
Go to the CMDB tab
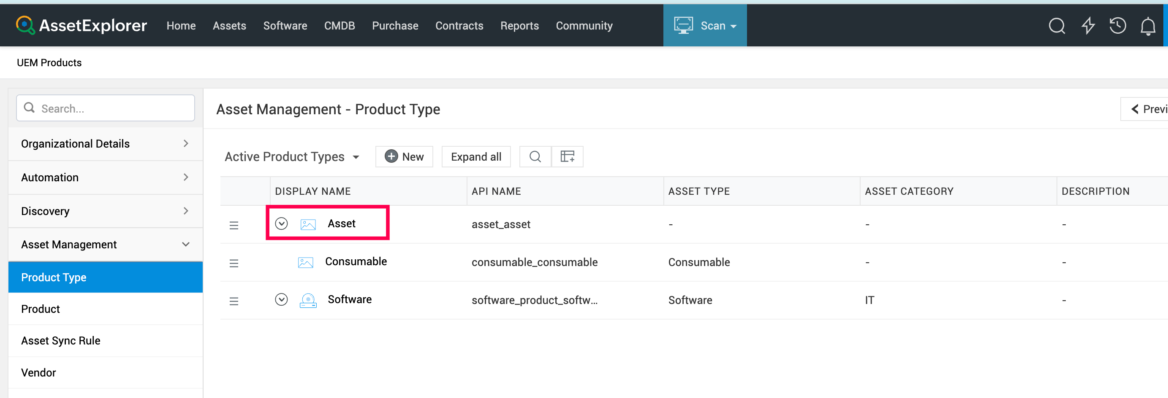click(339, 26)
